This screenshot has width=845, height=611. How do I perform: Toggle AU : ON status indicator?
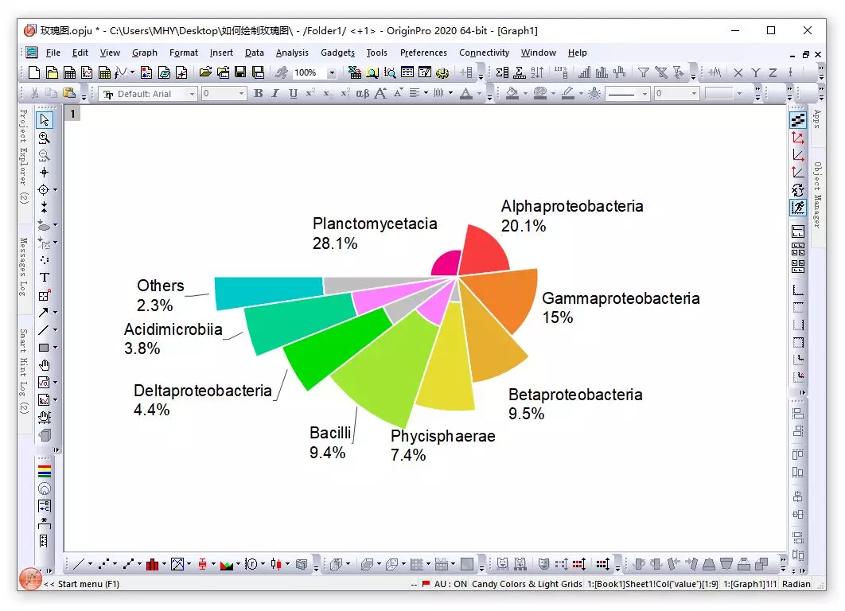[x=450, y=584]
